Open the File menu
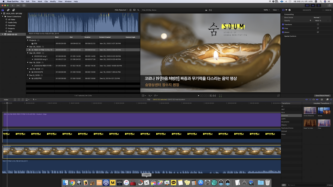This screenshot has width=333, height=187. coord(22,2)
